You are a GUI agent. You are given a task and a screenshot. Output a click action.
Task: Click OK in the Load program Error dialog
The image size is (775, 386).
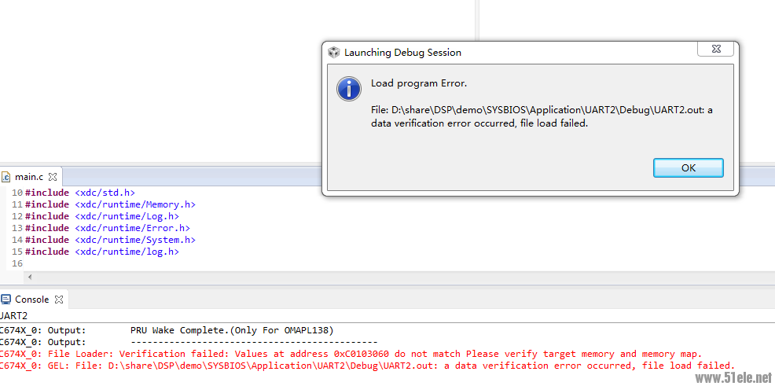688,167
